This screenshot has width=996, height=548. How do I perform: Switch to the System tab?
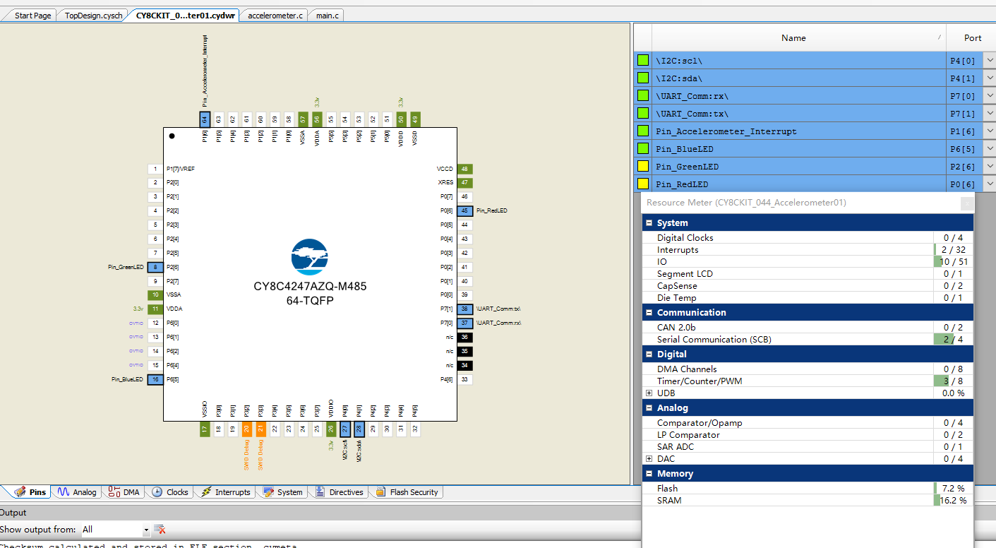pos(283,492)
